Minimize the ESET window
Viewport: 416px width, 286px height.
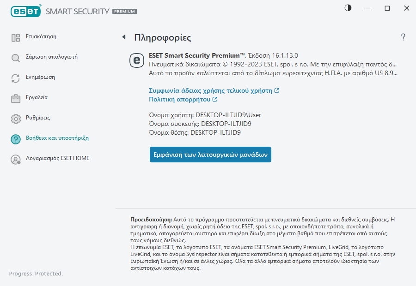coord(368,8)
